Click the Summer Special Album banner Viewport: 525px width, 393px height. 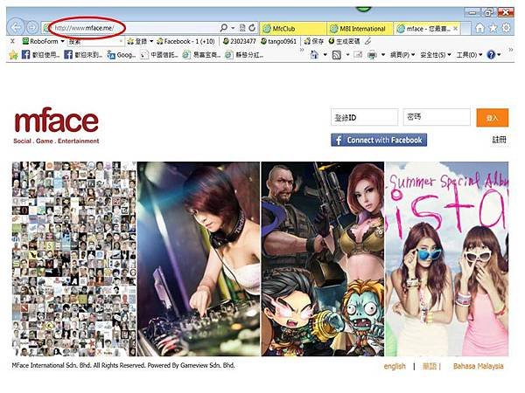(x=447, y=259)
